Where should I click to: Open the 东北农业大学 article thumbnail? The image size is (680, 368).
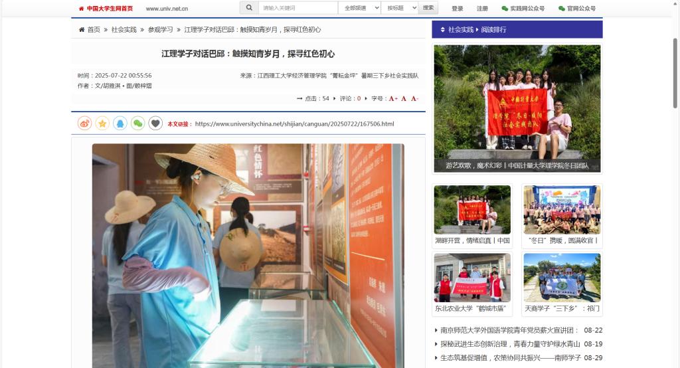click(472, 278)
